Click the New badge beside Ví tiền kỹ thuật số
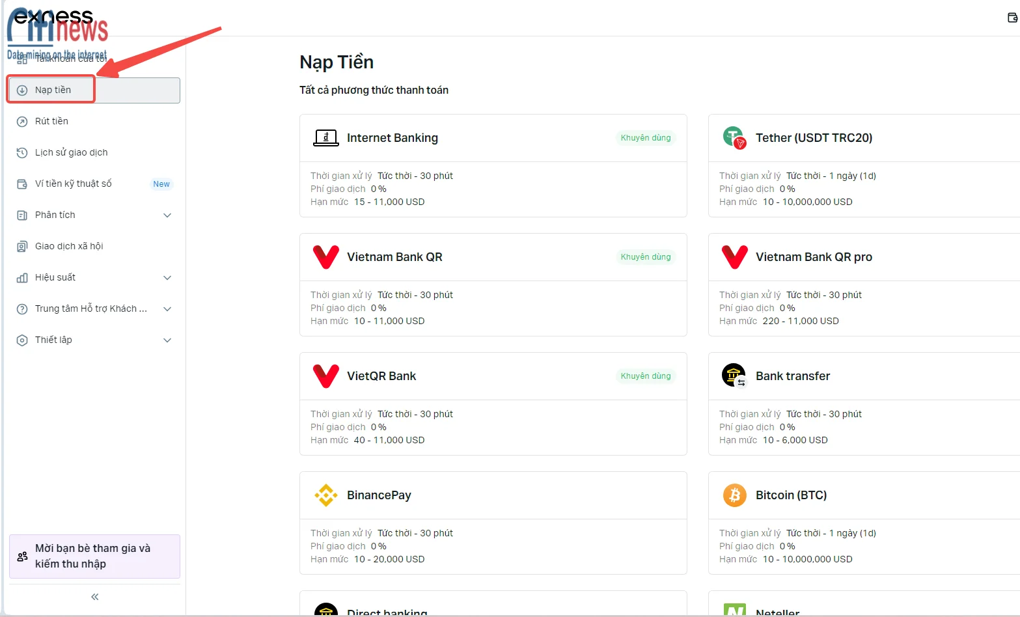Screen dimensions: 1020x617 pyautogui.click(x=161, y=184)
